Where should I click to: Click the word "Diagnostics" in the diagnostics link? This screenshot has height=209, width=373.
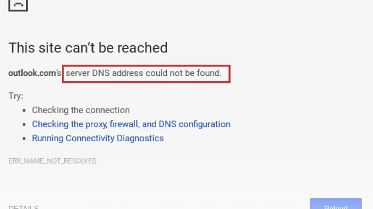point(140,138)
